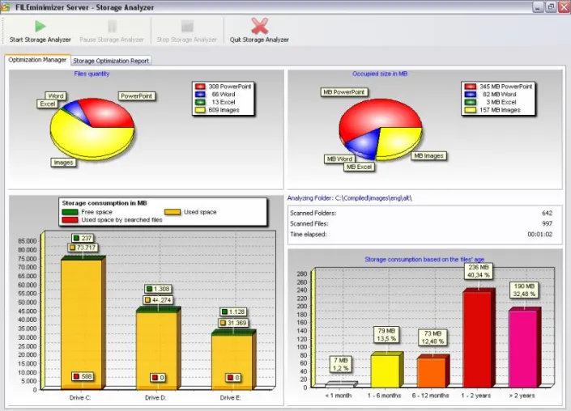The height and width of the screenshot is (411, 571).
Task: Click the Occupied size in MB title
Action: (380, 74)
